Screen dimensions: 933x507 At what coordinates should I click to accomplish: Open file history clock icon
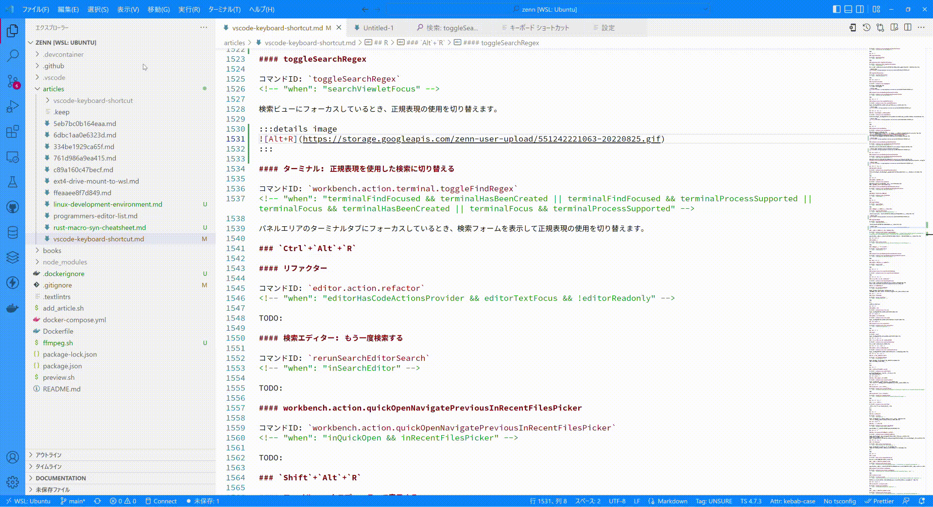(x=866, y=28)
